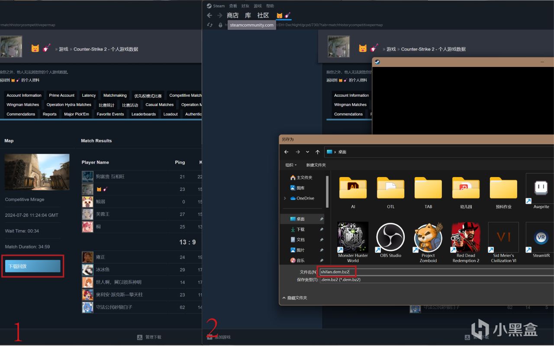Viewport: 554px width, 349px height.
Task: Select 图库 in the navigation pane
Action: click(x=297, y=188)
